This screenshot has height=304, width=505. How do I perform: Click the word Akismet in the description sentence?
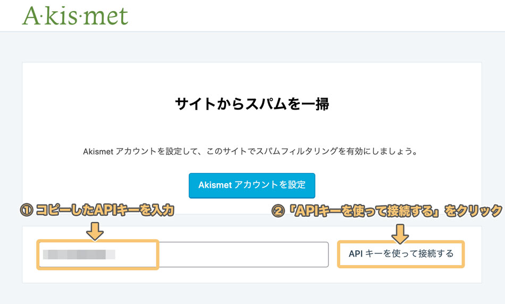(x=98, y=151)
